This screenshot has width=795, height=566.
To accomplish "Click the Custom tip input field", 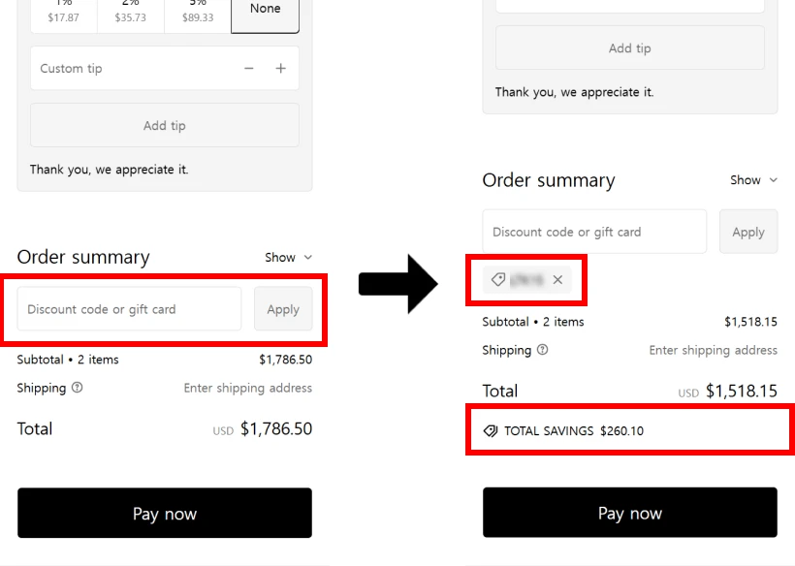I will click(x=126, y=69).
